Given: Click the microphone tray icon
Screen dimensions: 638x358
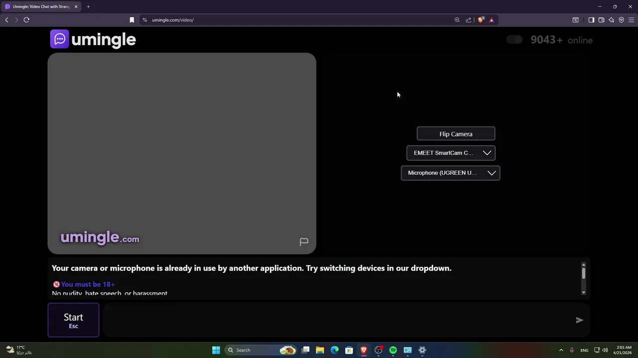Looking at the screenshot, I should (572, 350).
